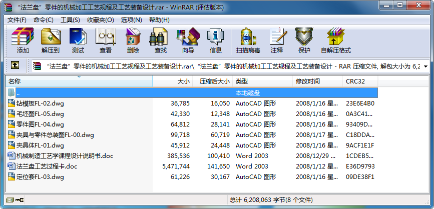Maximize the WinRAR window
Viewport: 434px width, 209px height.
[399, 5]
